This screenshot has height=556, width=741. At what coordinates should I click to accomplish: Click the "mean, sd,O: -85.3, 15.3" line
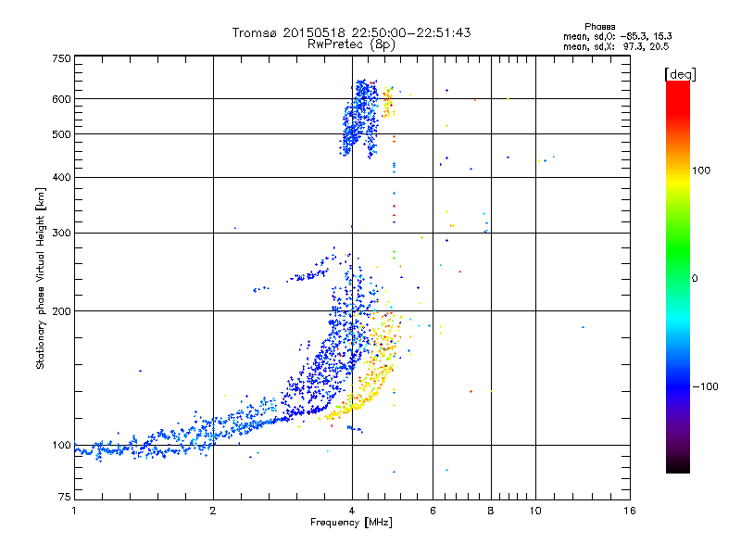pyautogui.click(x=617, y=36)
